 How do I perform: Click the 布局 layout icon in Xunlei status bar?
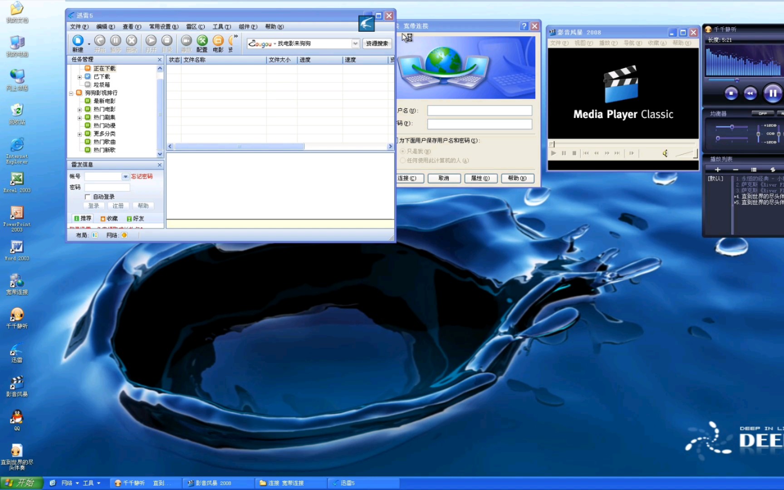(x=95, y=235)
